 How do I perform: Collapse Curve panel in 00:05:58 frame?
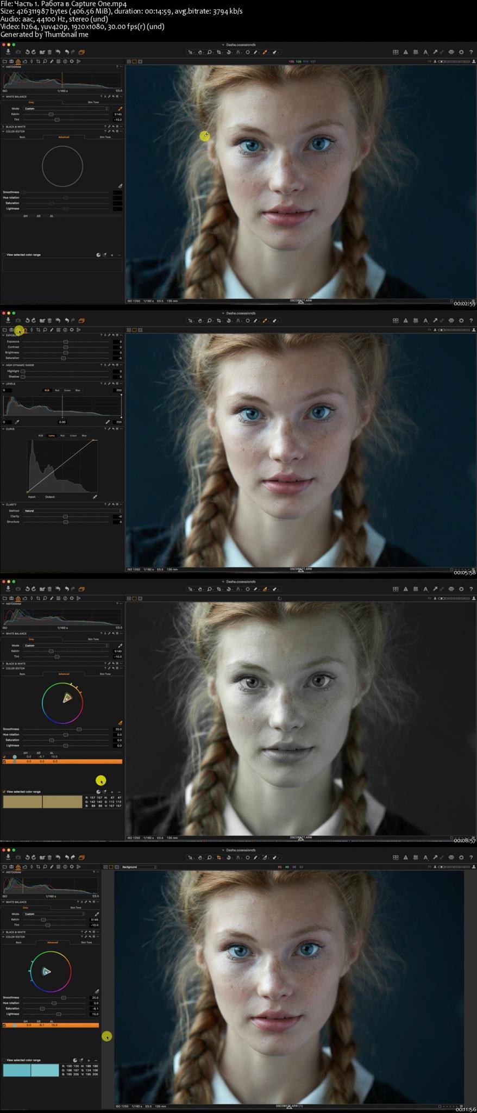[x=3, y=429]
